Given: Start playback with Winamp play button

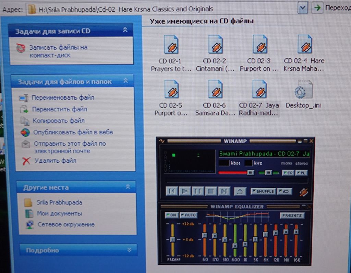Looking at the screenshot, I should tap(185, 191).
